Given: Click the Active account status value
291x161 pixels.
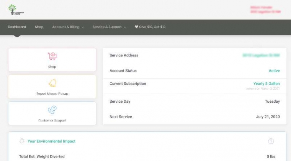Looking at the screenshot, I should coord(274,71).
